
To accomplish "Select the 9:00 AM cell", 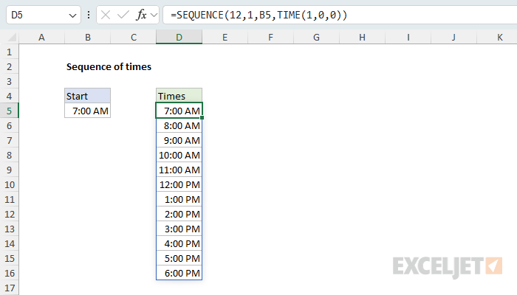I will point(179,141).
